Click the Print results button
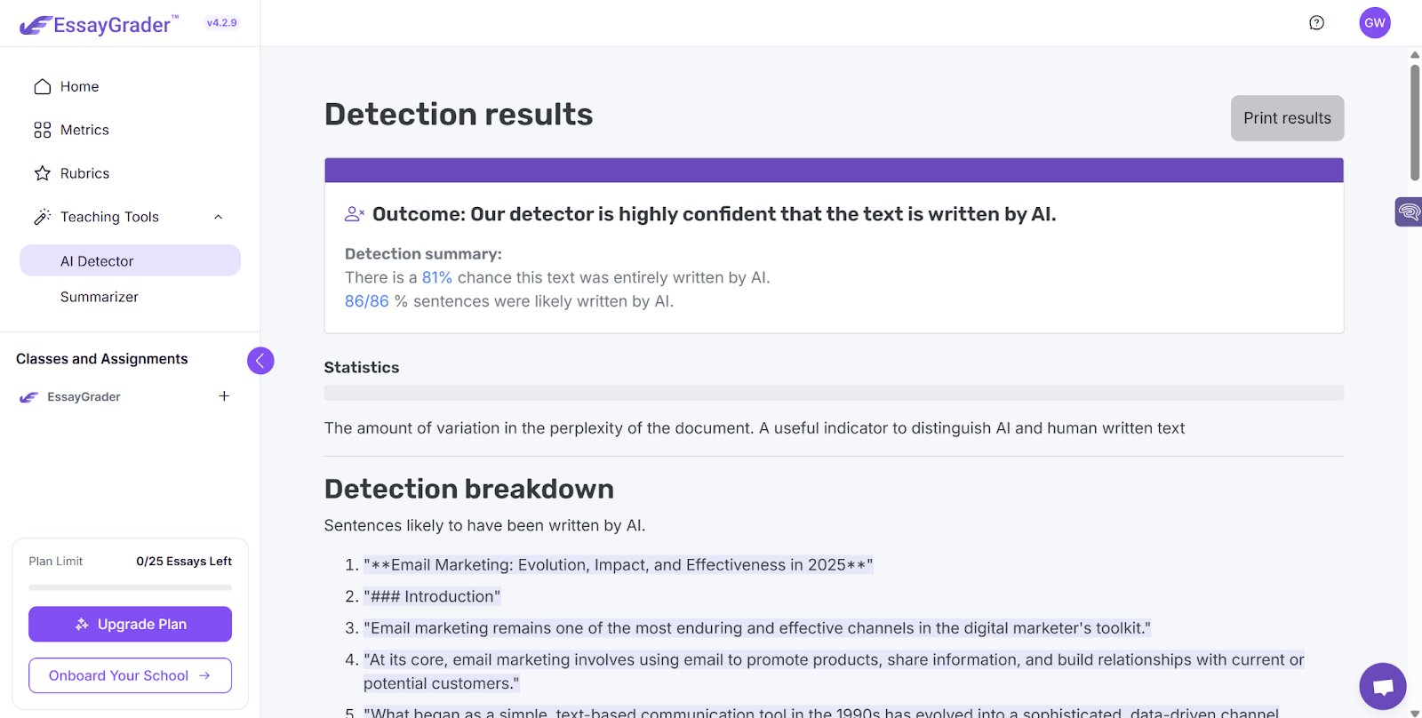1422x718 pixels. pyautogui.click(x=1287, y=117)
